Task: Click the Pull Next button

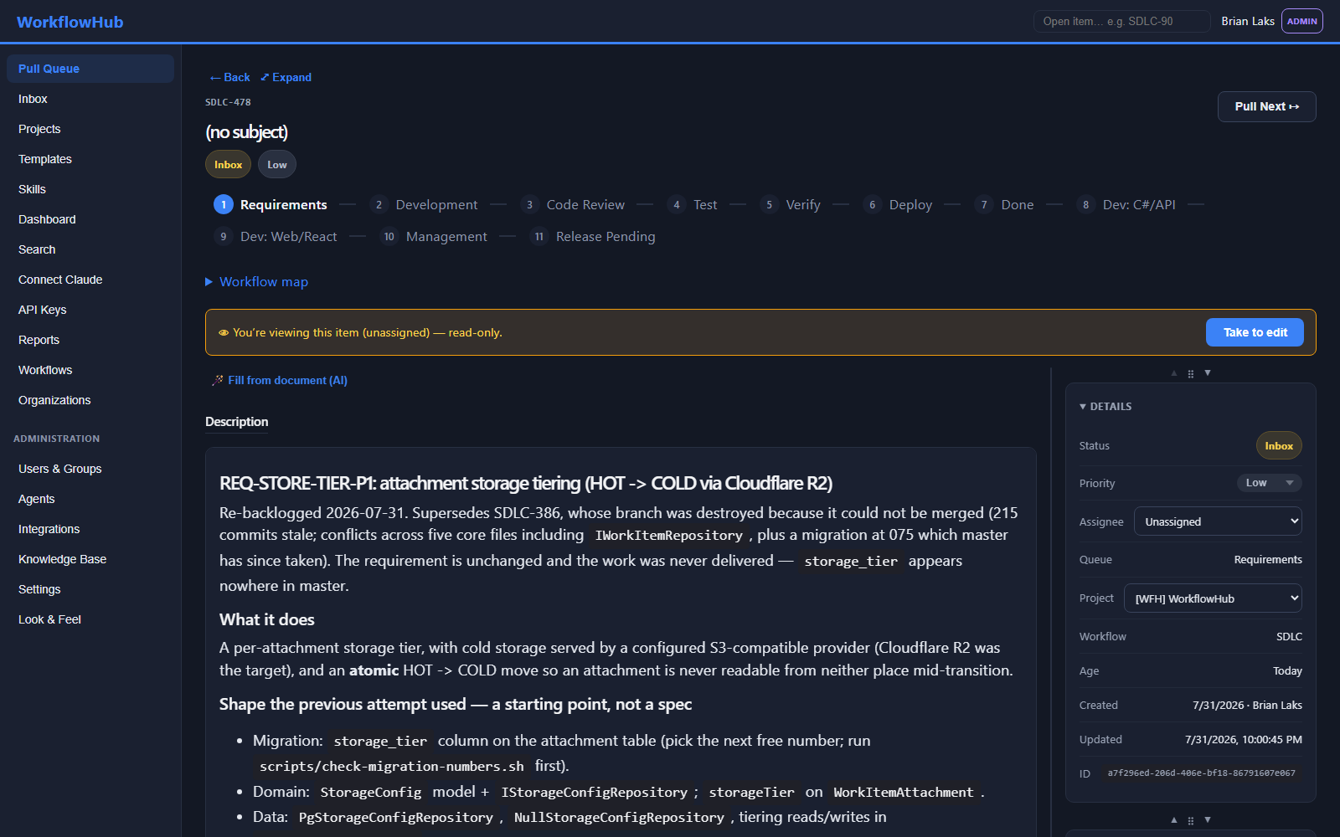Action: click(x=1266, y=106)
